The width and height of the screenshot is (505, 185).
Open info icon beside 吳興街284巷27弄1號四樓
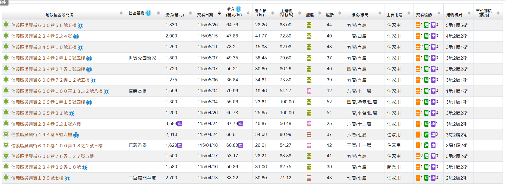coord(89,69)
